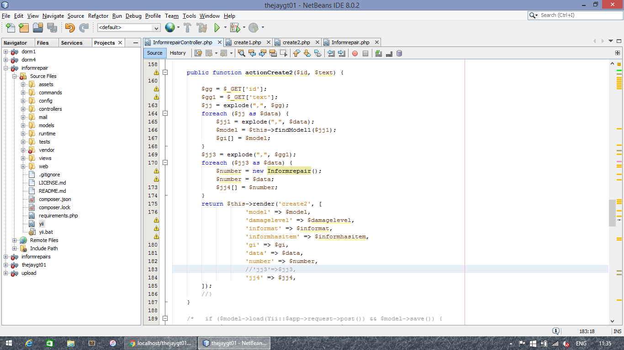Open the Team menu
The height and width of the screenshot is (350, 624).
[172, 15]
